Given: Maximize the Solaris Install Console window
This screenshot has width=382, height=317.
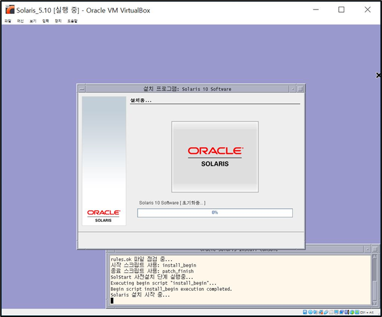Looking at the screenshot, I should [x=375, y=249].
